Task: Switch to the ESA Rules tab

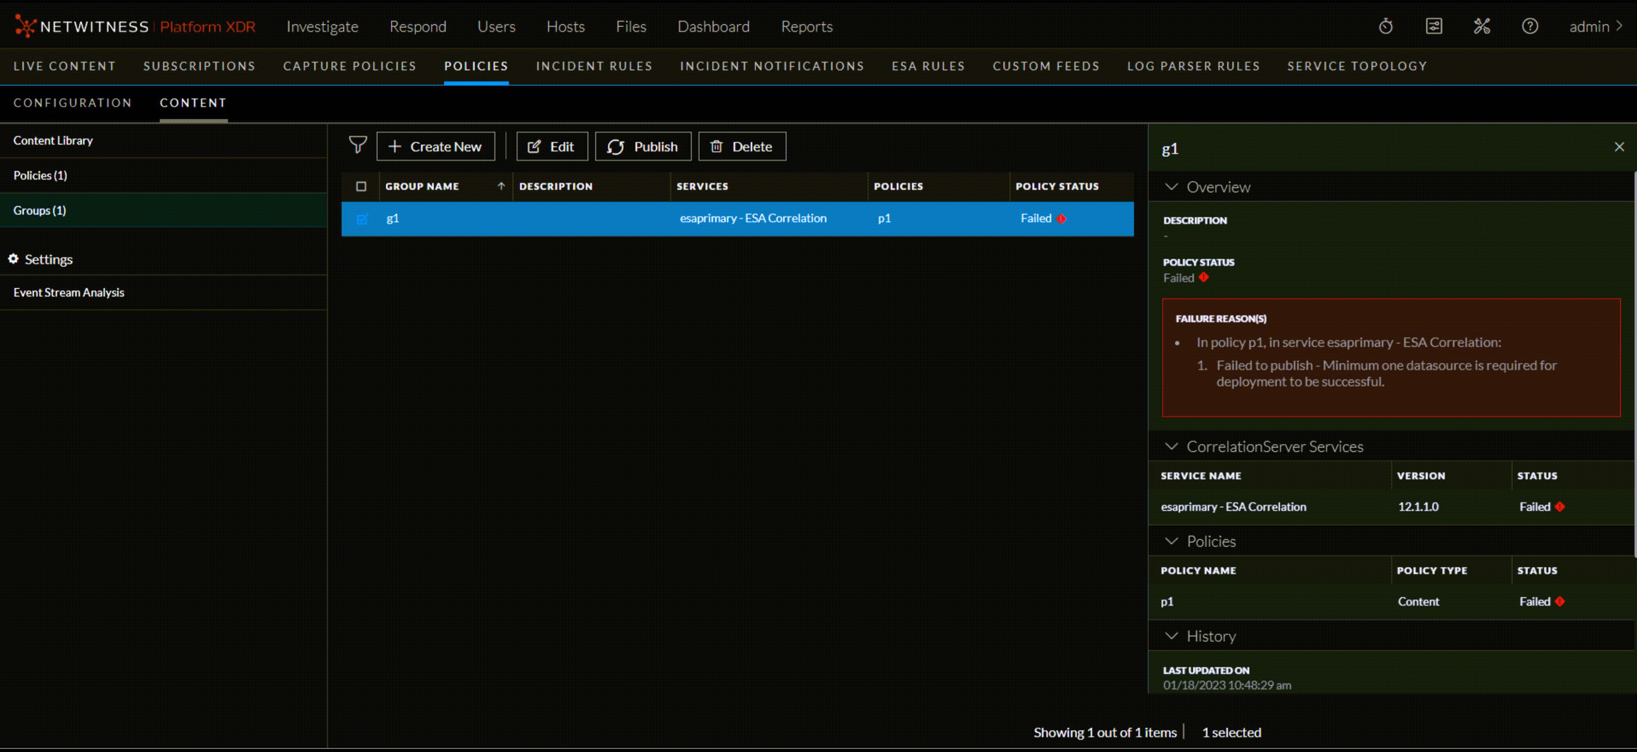Action: [928, 66]
